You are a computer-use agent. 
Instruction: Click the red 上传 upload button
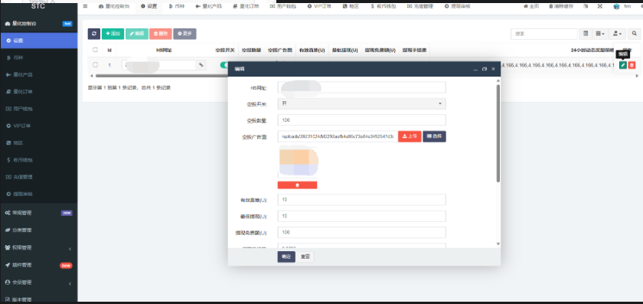(x=410, y=136)
